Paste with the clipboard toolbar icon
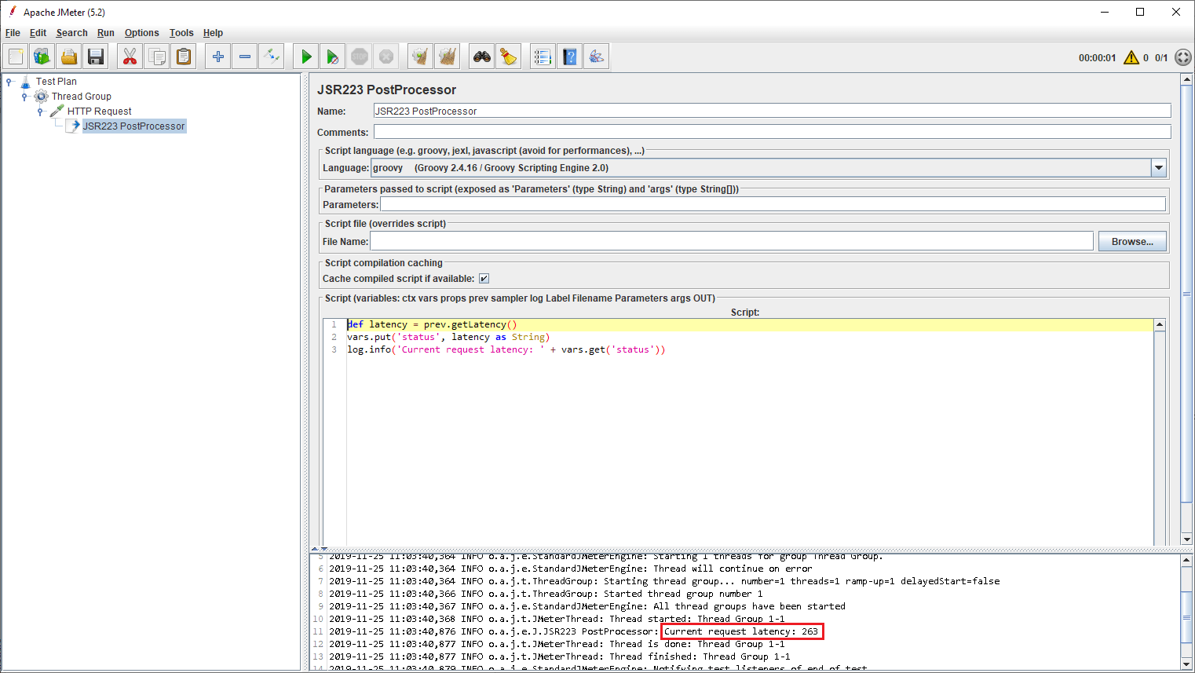Image resolution: width=1195 pixels, height=673 pixels. [x=184, y=57]
